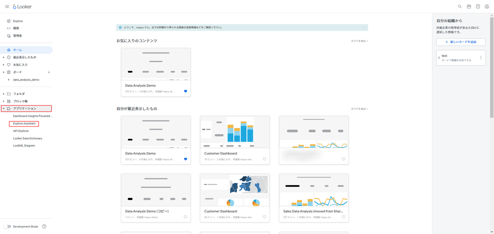Click the info icon in welcome banner

coord(120,28)
